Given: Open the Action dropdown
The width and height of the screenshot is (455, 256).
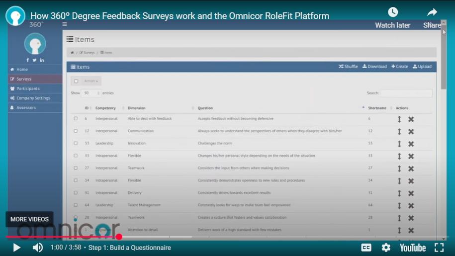Looking at the screenshot, I should coord(91,81).
